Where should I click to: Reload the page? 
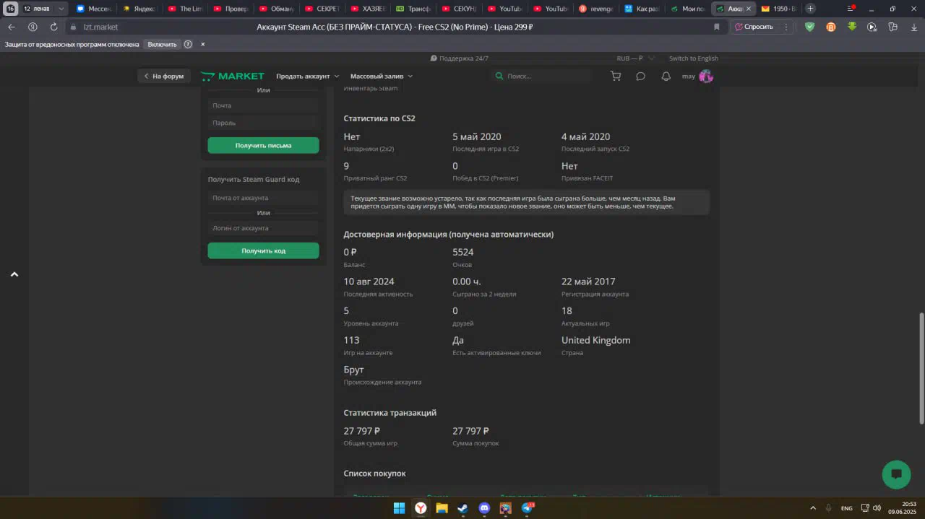[53, 27]
